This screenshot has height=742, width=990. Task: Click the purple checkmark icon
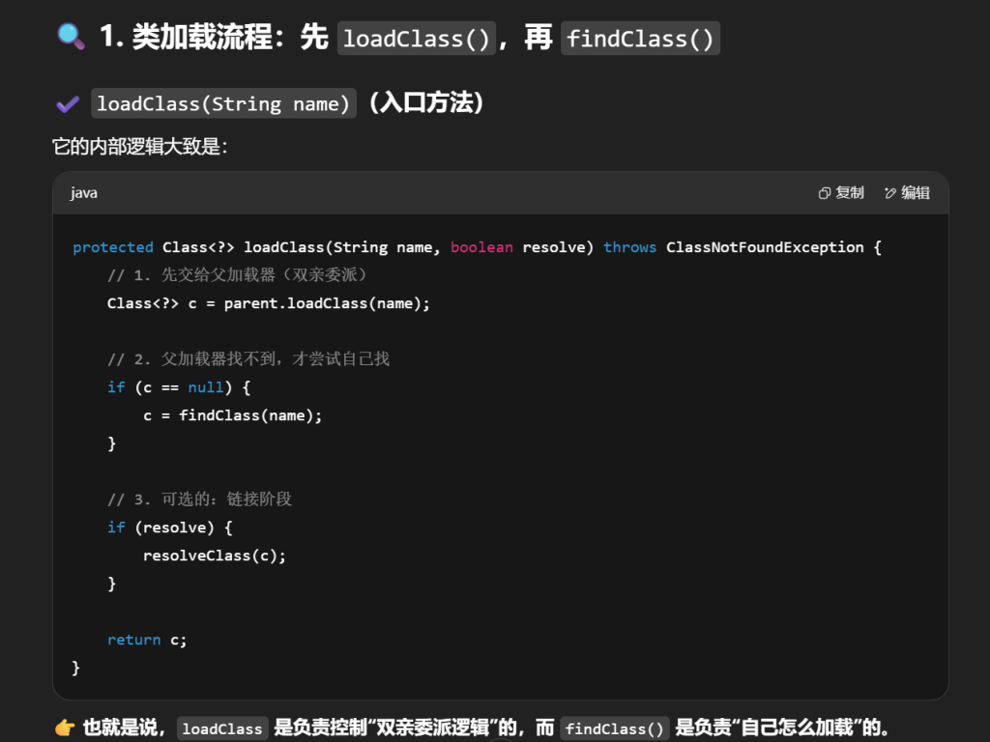(x=67, y=103)
